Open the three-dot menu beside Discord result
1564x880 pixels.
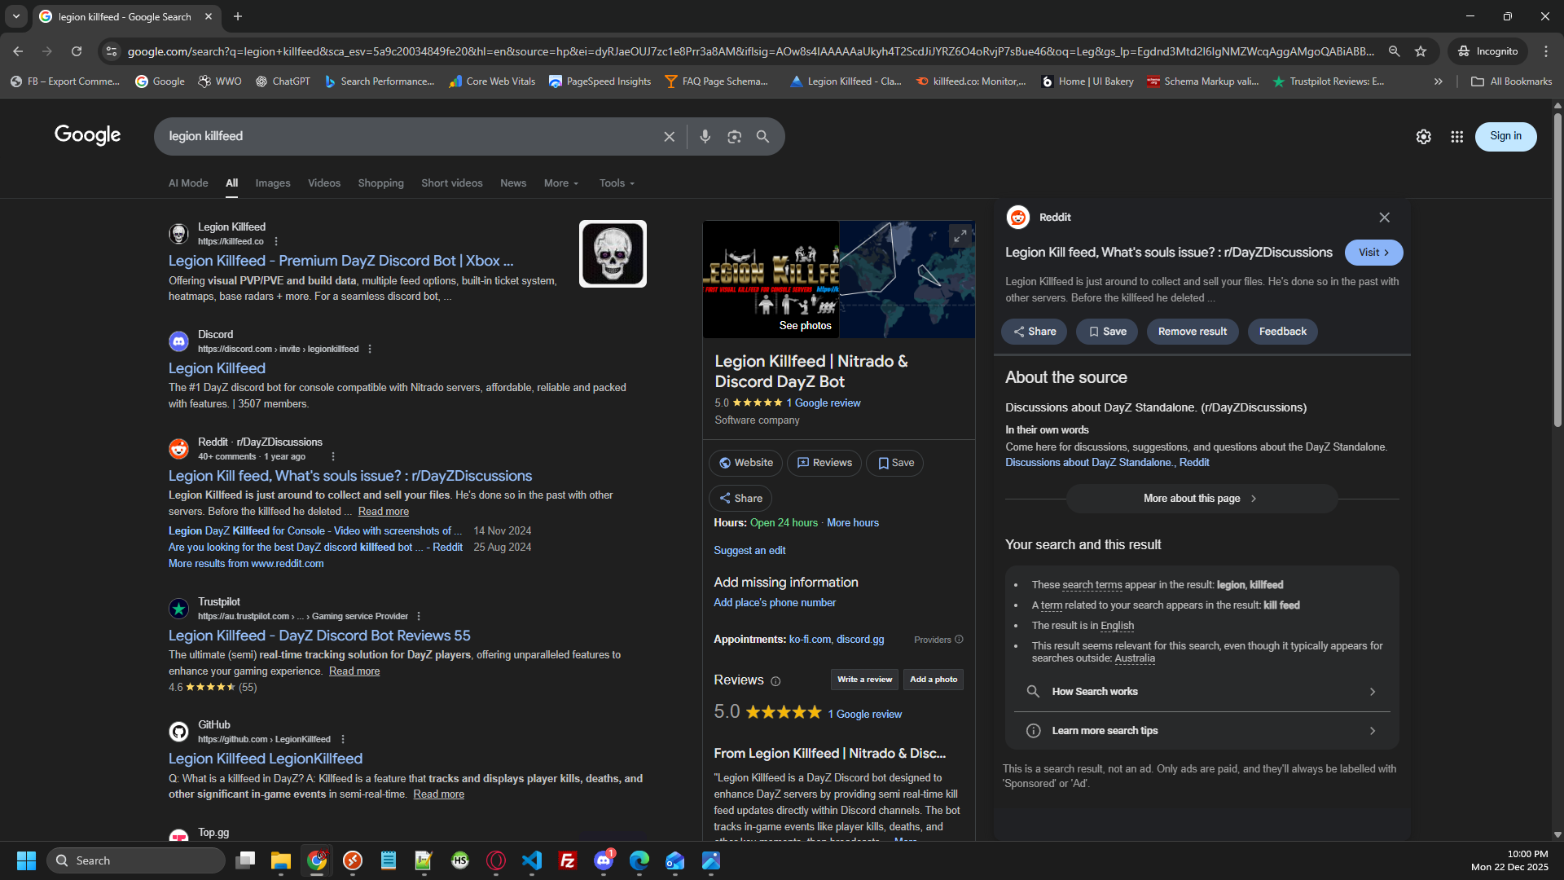point(370,349)
